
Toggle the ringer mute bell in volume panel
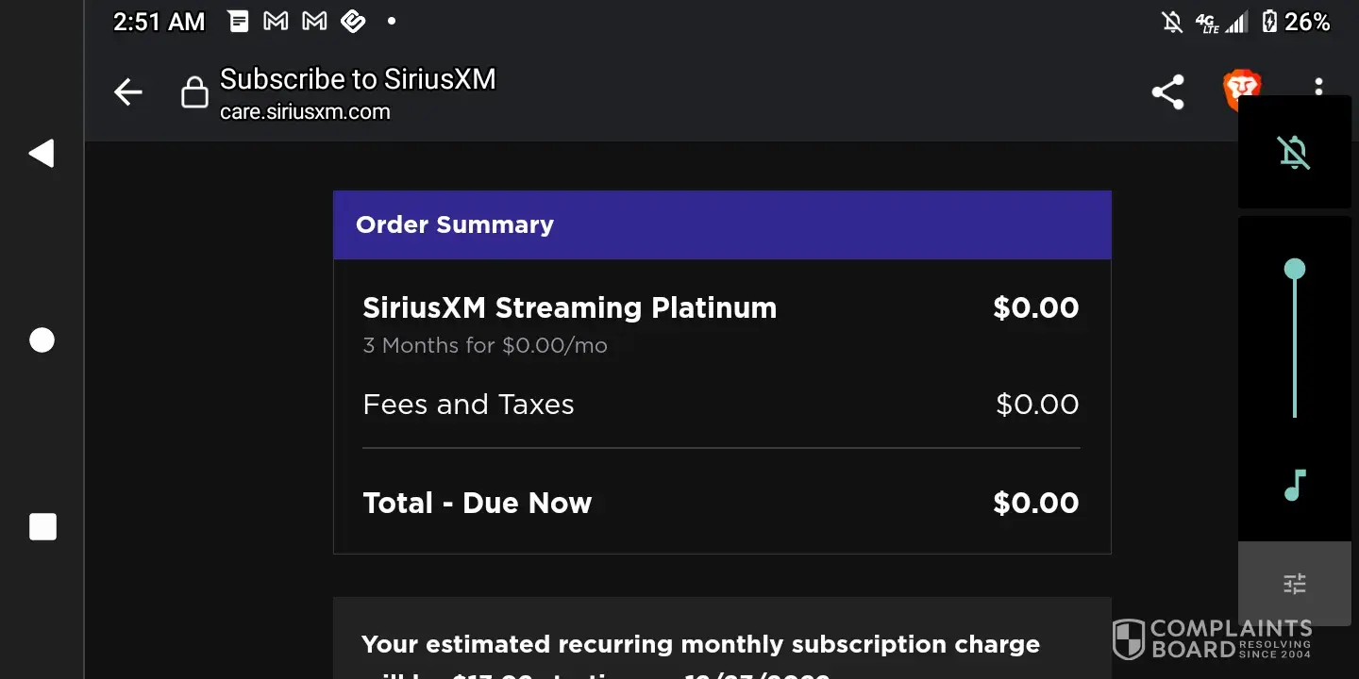tap(1294, 152)
